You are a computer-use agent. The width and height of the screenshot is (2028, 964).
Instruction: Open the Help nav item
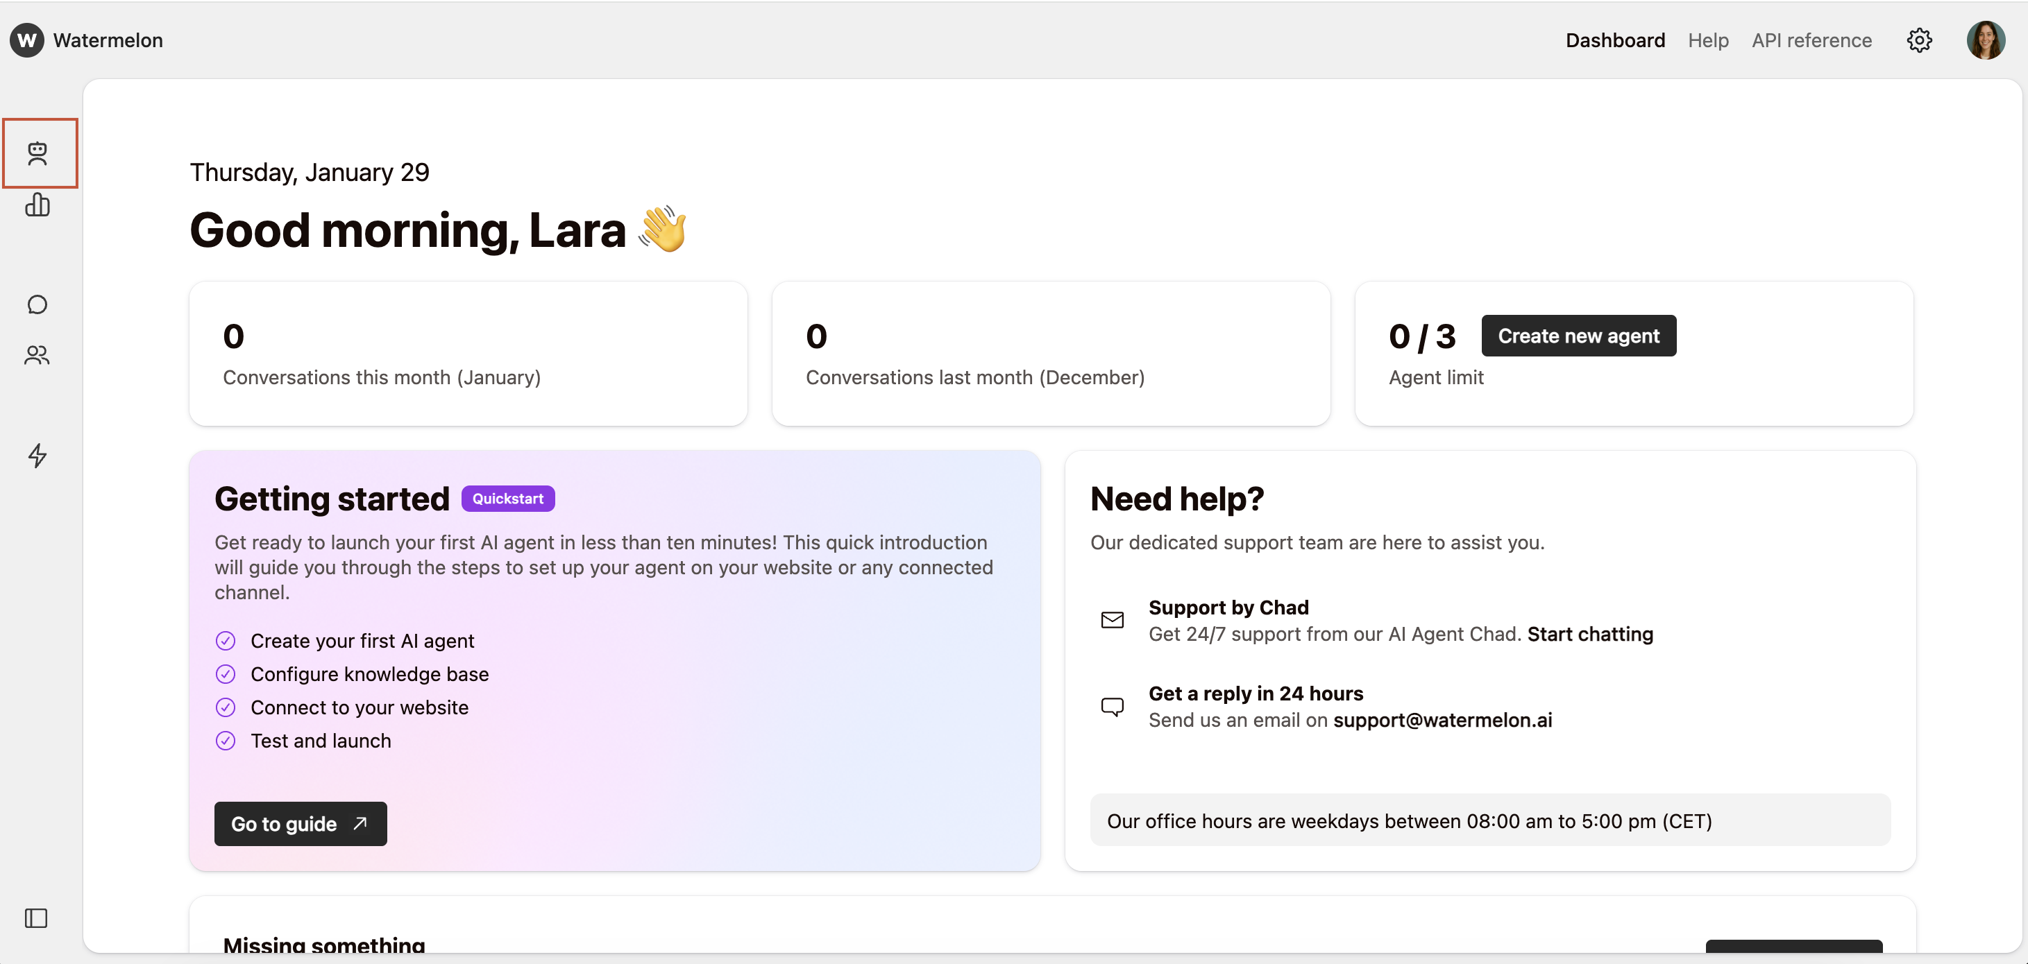point(1707,40)
